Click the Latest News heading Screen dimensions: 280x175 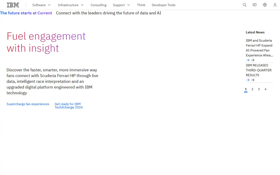(255, 32)
